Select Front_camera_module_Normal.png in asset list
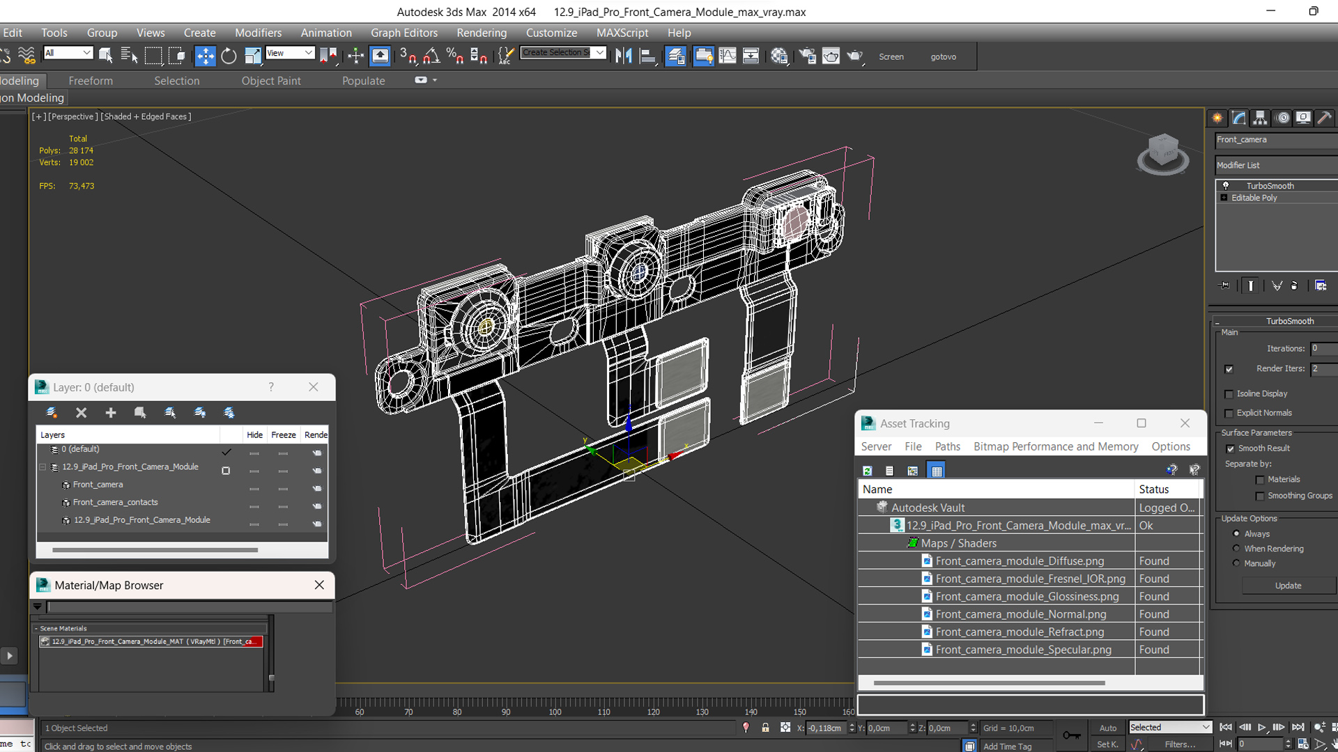 (1020, 614)
